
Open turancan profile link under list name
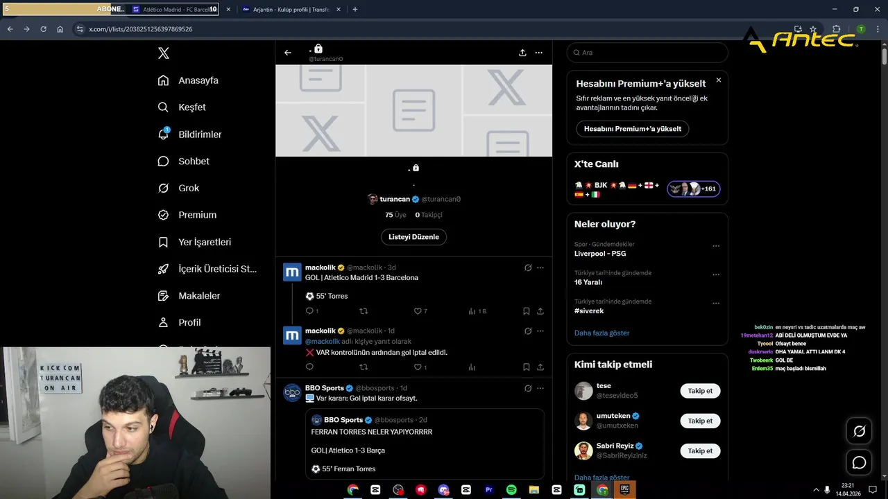[413, 199]
